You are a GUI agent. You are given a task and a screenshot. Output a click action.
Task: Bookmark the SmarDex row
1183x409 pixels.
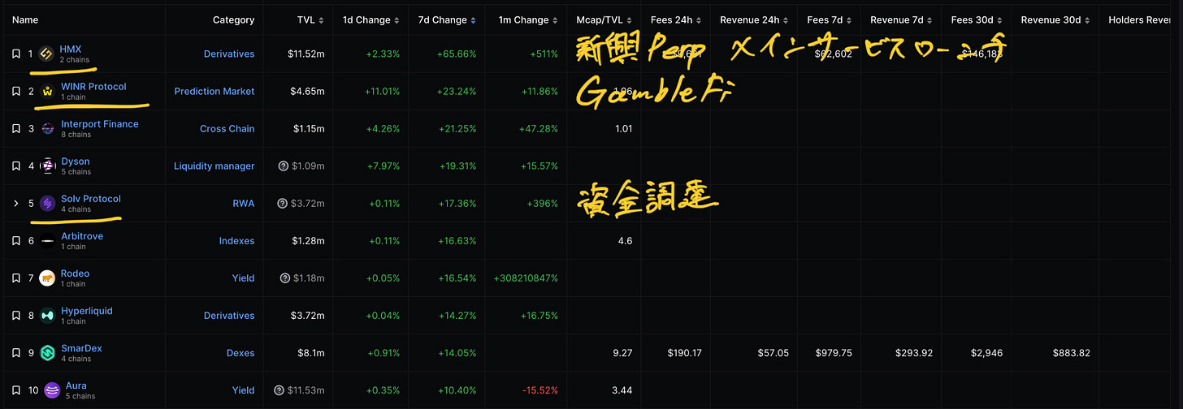(15, 353)
